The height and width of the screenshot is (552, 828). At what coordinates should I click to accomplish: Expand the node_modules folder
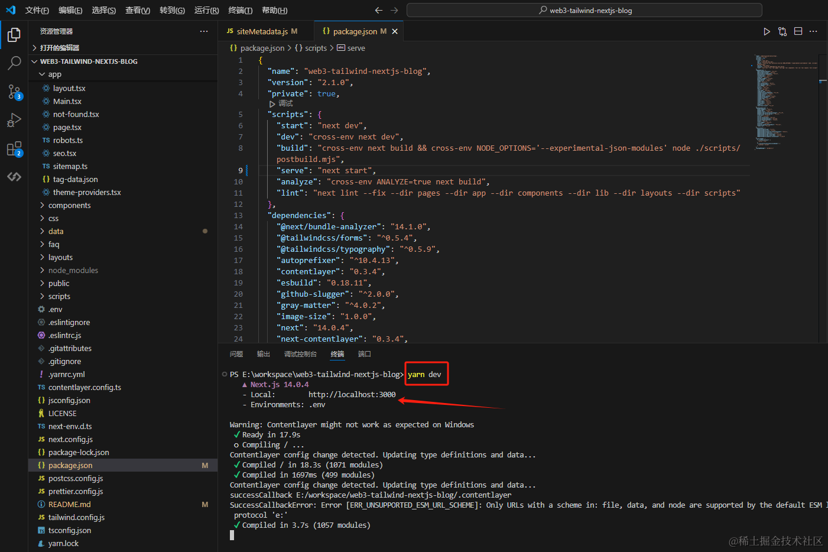123,271
